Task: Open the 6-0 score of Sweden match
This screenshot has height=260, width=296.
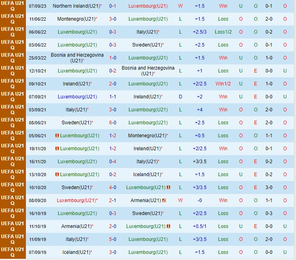Action: click(113, 123)
